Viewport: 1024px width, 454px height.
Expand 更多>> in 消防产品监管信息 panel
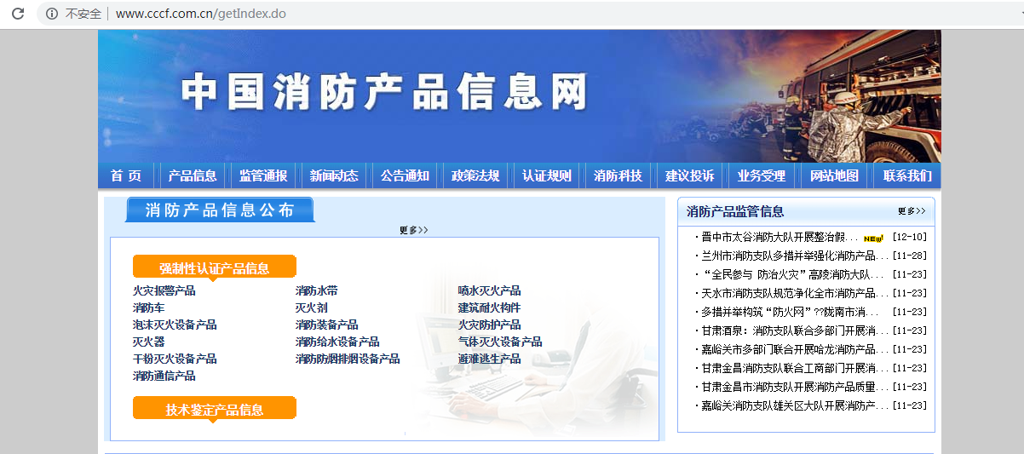[x=911, y=211]
